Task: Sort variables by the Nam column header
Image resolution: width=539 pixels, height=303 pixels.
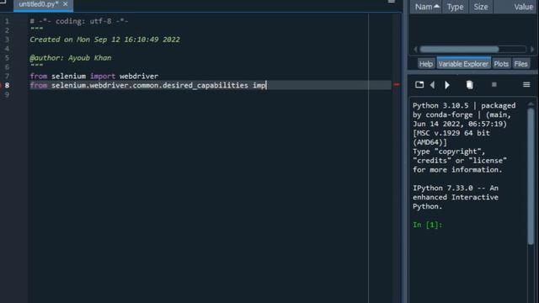Action: (x=426, y=7)
